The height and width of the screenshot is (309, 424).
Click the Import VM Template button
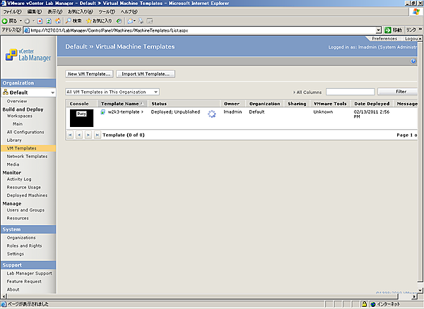[146, 73]
